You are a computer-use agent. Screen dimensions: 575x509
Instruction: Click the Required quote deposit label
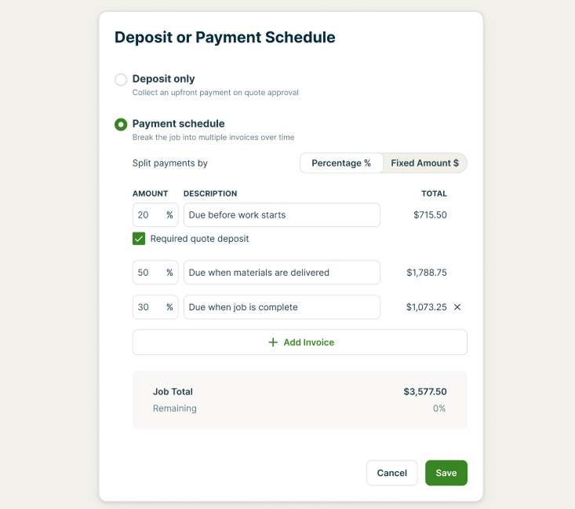[x=199, y=239]
